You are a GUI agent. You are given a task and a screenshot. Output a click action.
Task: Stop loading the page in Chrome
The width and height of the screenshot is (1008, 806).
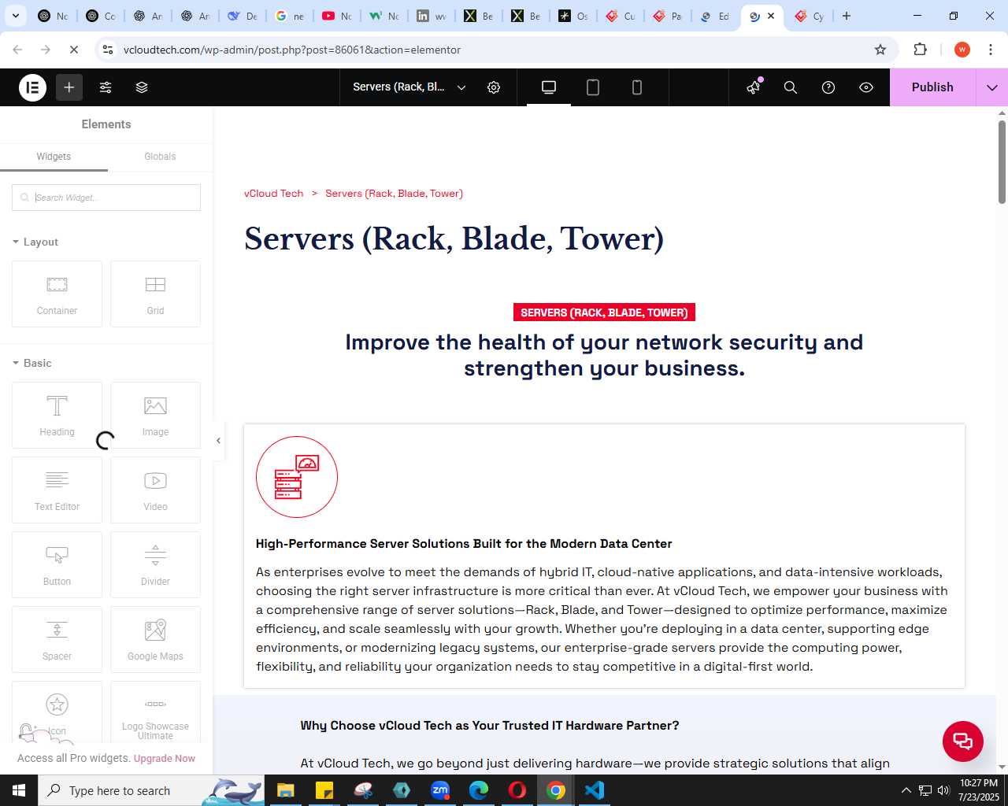[74, 50]
